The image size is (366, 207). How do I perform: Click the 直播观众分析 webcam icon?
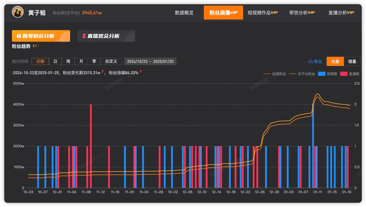click(x=84, y=36)
